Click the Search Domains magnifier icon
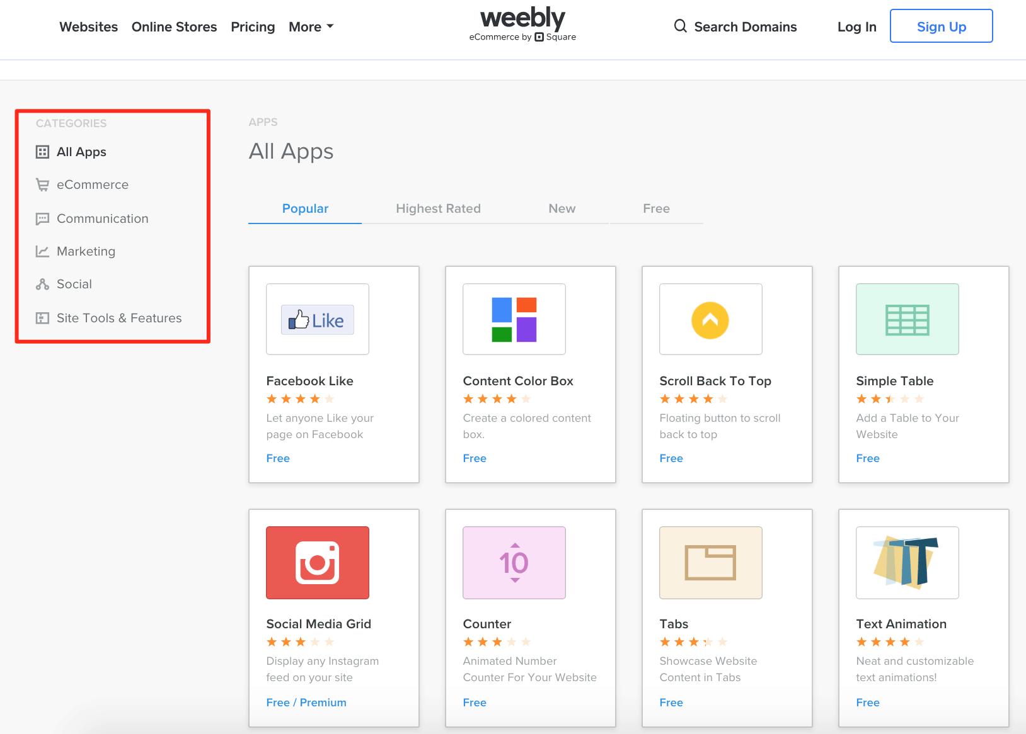 (x=680, y=26)
